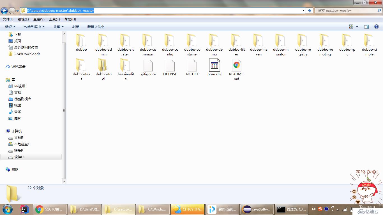Open the dubbo-simple folder
The height and width of the screenshot is (215, 383).
(x=369, y=45)
